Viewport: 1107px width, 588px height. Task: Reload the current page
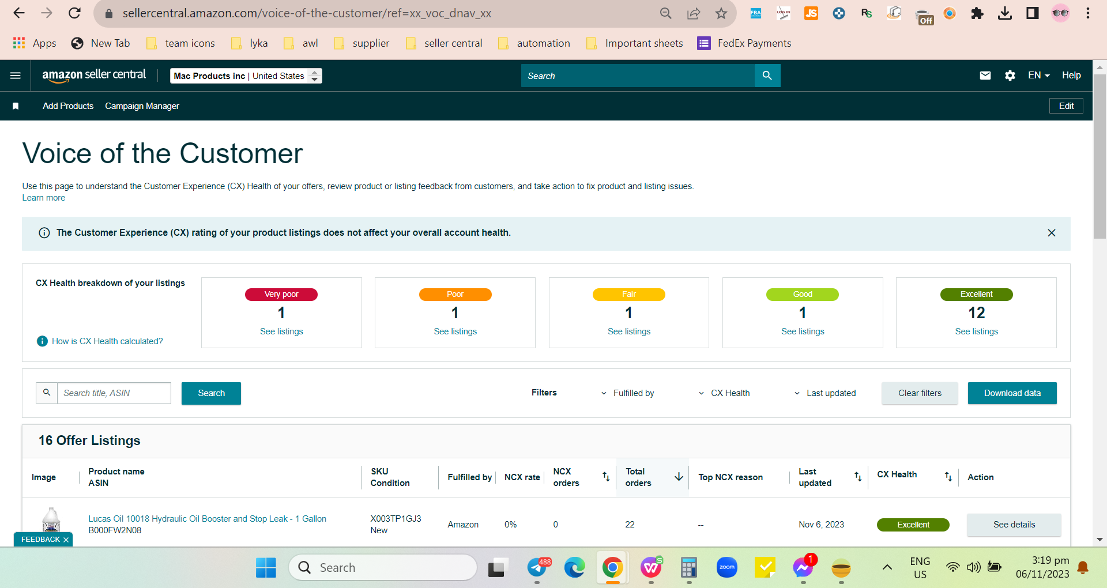tap(74, 13)
